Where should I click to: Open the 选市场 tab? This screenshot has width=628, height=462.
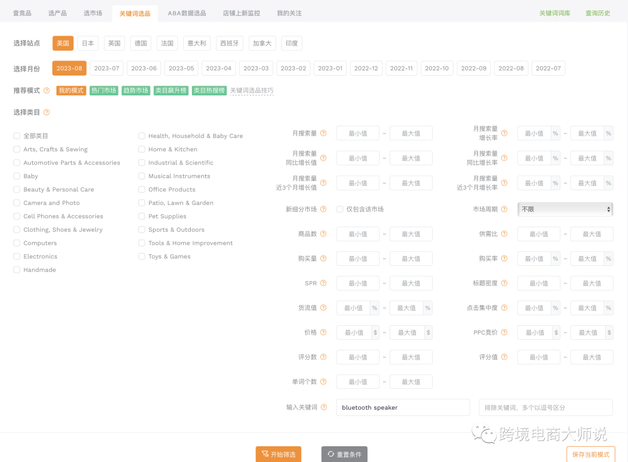[x=92, y=13]
